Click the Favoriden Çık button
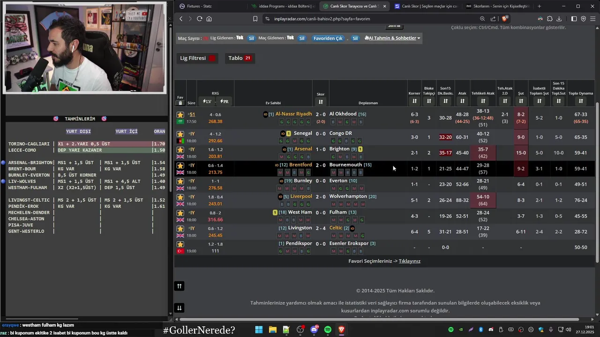Viewport: 600px width, 337px height. point(328,38)
